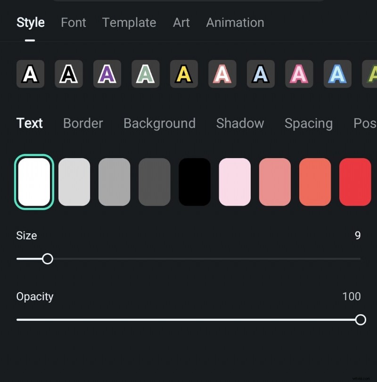The image size is (377, 382).
Task: Select the pink outlined A style preset
Action: [222, 74]
